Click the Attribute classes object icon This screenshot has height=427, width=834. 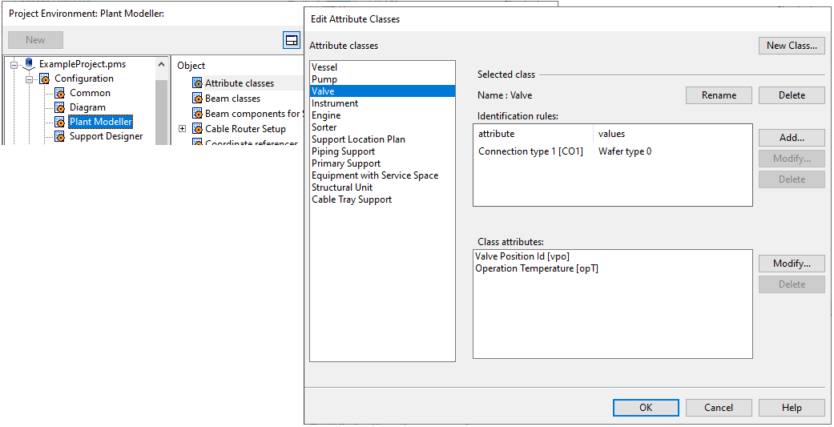point(197,83)
